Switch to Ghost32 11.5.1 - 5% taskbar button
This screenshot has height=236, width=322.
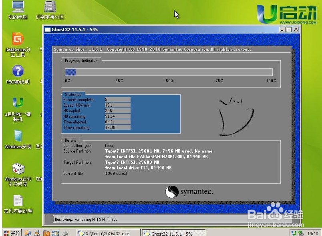tap(174, 233)
